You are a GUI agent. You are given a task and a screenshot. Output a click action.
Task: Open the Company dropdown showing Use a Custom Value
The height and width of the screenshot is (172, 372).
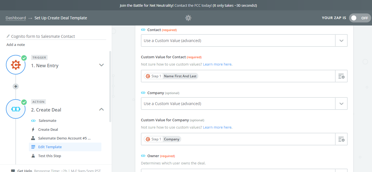(244, 104)
